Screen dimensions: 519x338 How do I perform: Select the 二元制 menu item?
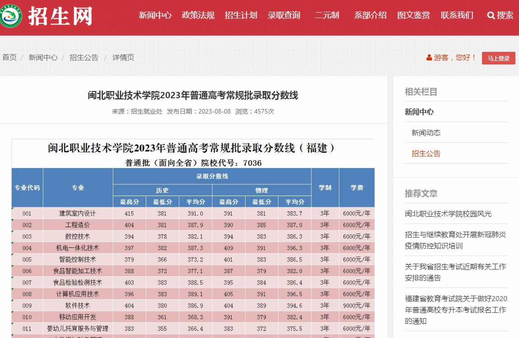327,15
